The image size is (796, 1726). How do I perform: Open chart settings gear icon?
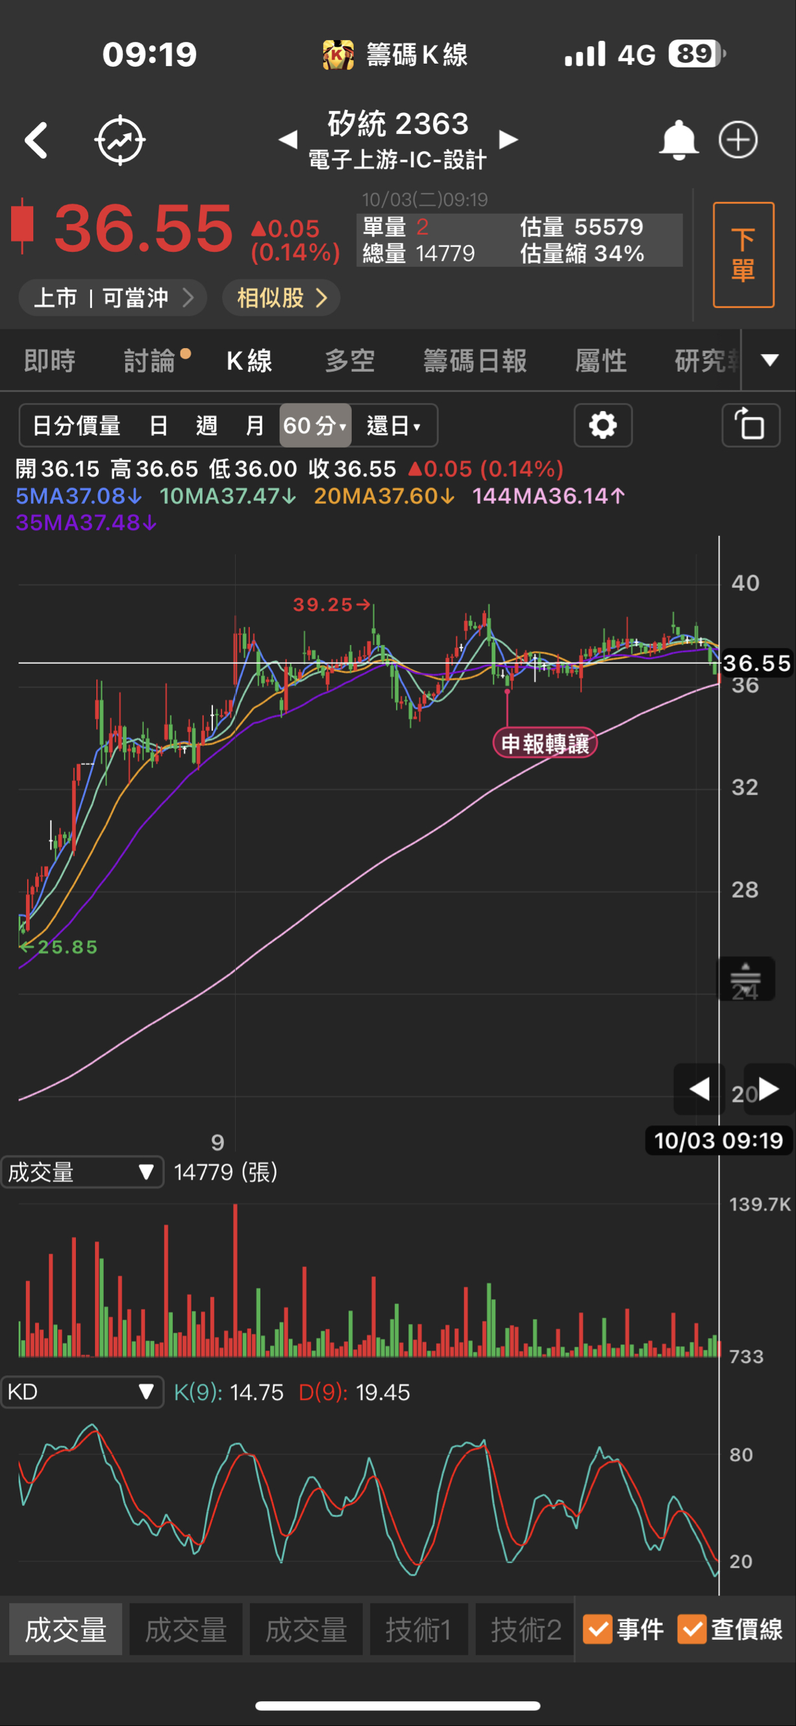pos(603,425)
